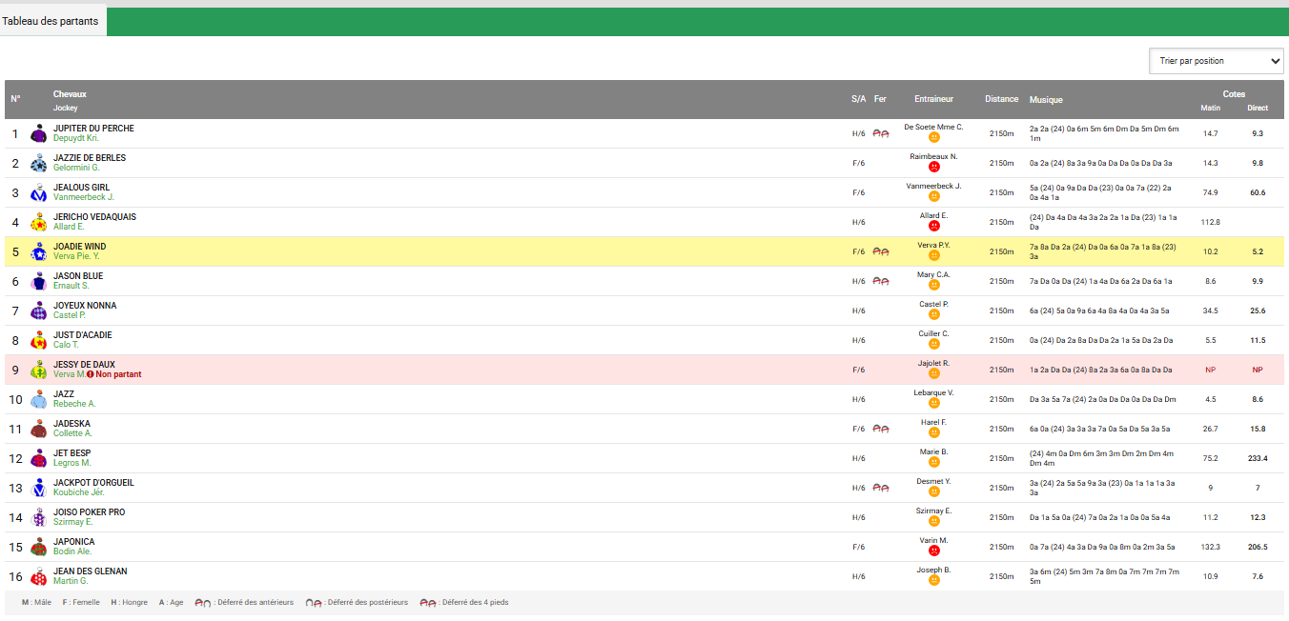The image size is (1289, 621).
Task: Click the Jet Besp jockey silks icon
Action: pyautogui.click(x=38, y=458)
